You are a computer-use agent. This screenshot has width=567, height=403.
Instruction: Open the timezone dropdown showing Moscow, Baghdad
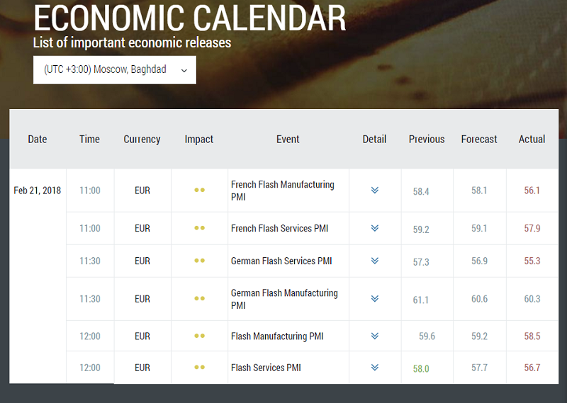click(114, 70)
